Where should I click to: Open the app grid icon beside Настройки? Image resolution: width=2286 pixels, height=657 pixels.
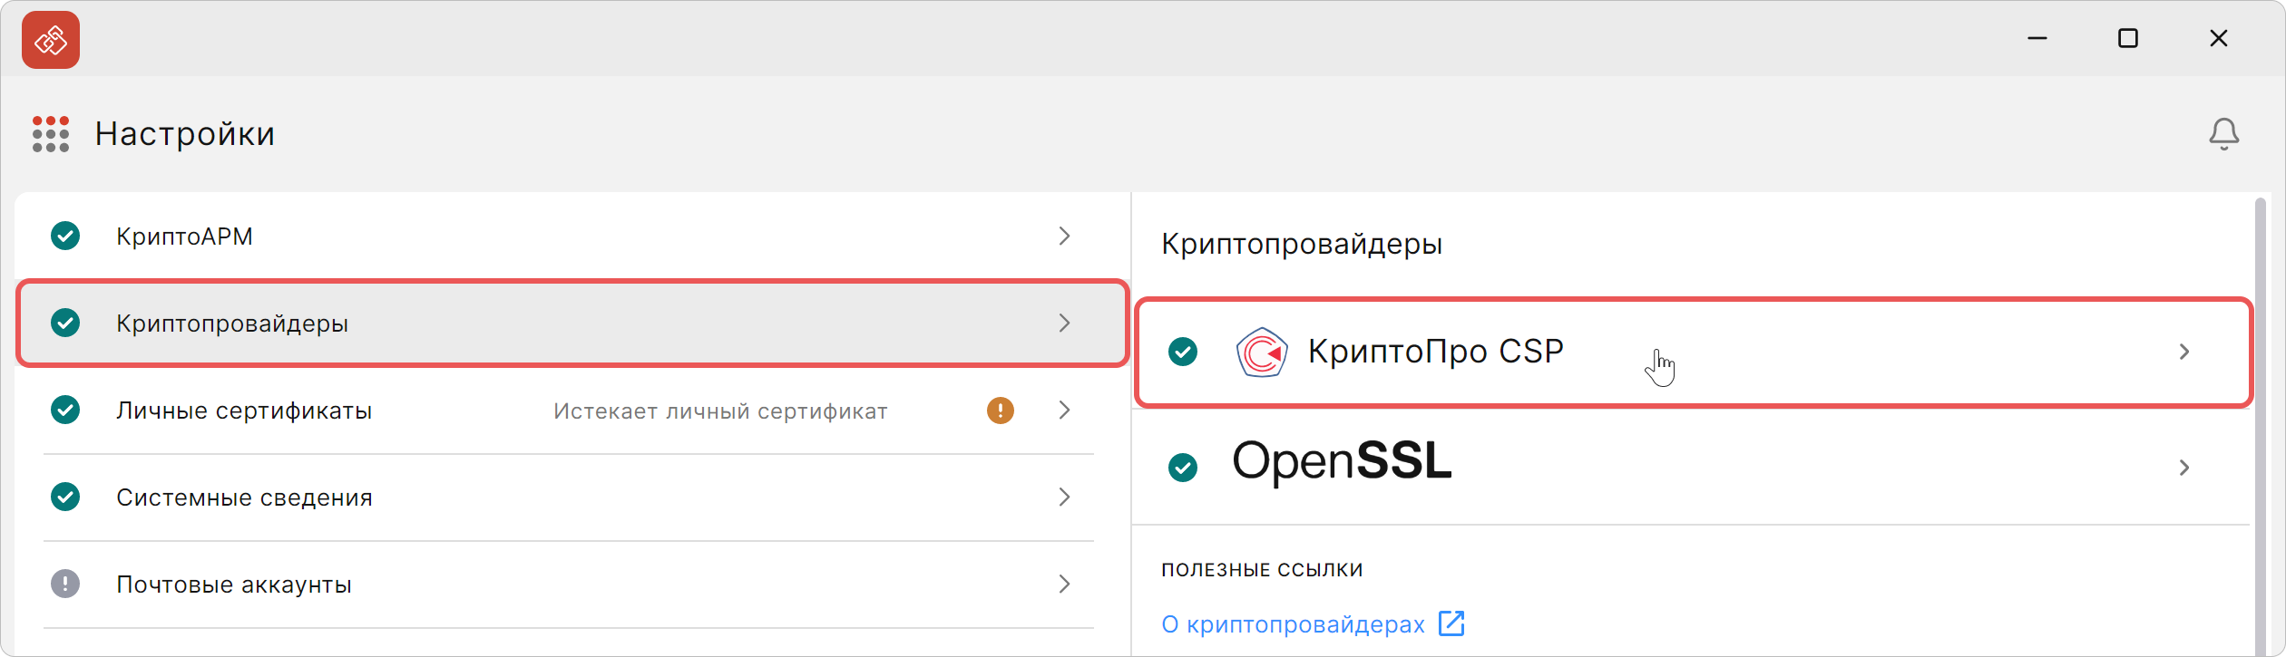point(51,133)
